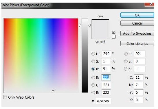158x109 pixels.
Task: Select the R red radio button
Action: [93, 77]
